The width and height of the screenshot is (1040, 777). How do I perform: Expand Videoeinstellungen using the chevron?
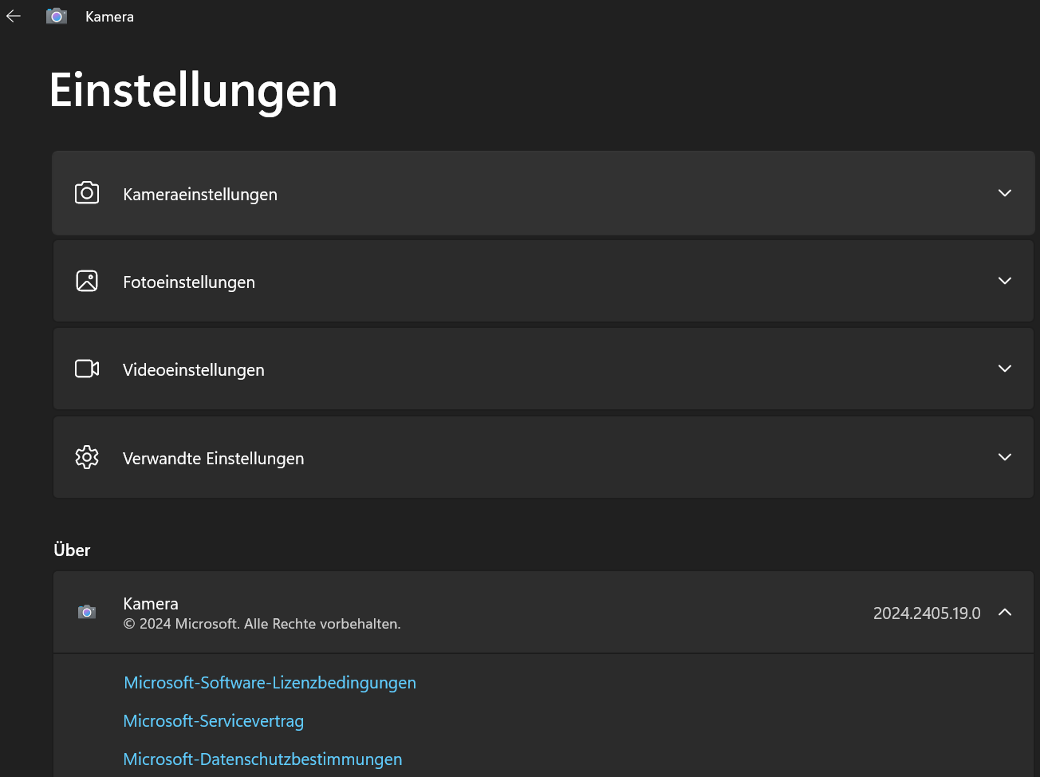[1005, 369]
